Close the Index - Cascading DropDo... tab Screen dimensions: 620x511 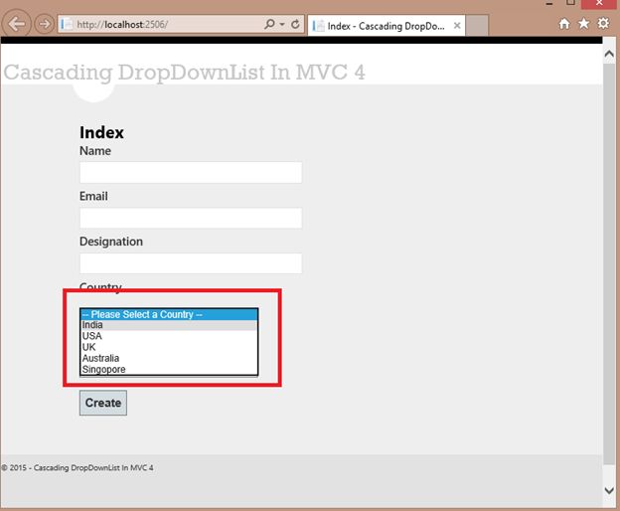point(457,26)
